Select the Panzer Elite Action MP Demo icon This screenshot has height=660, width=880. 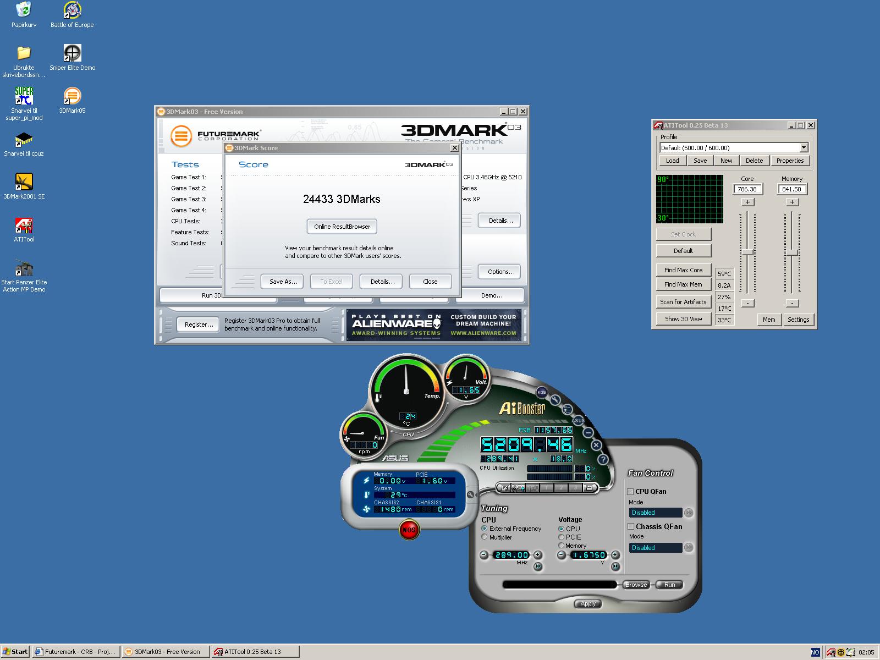tap(24, 276)
